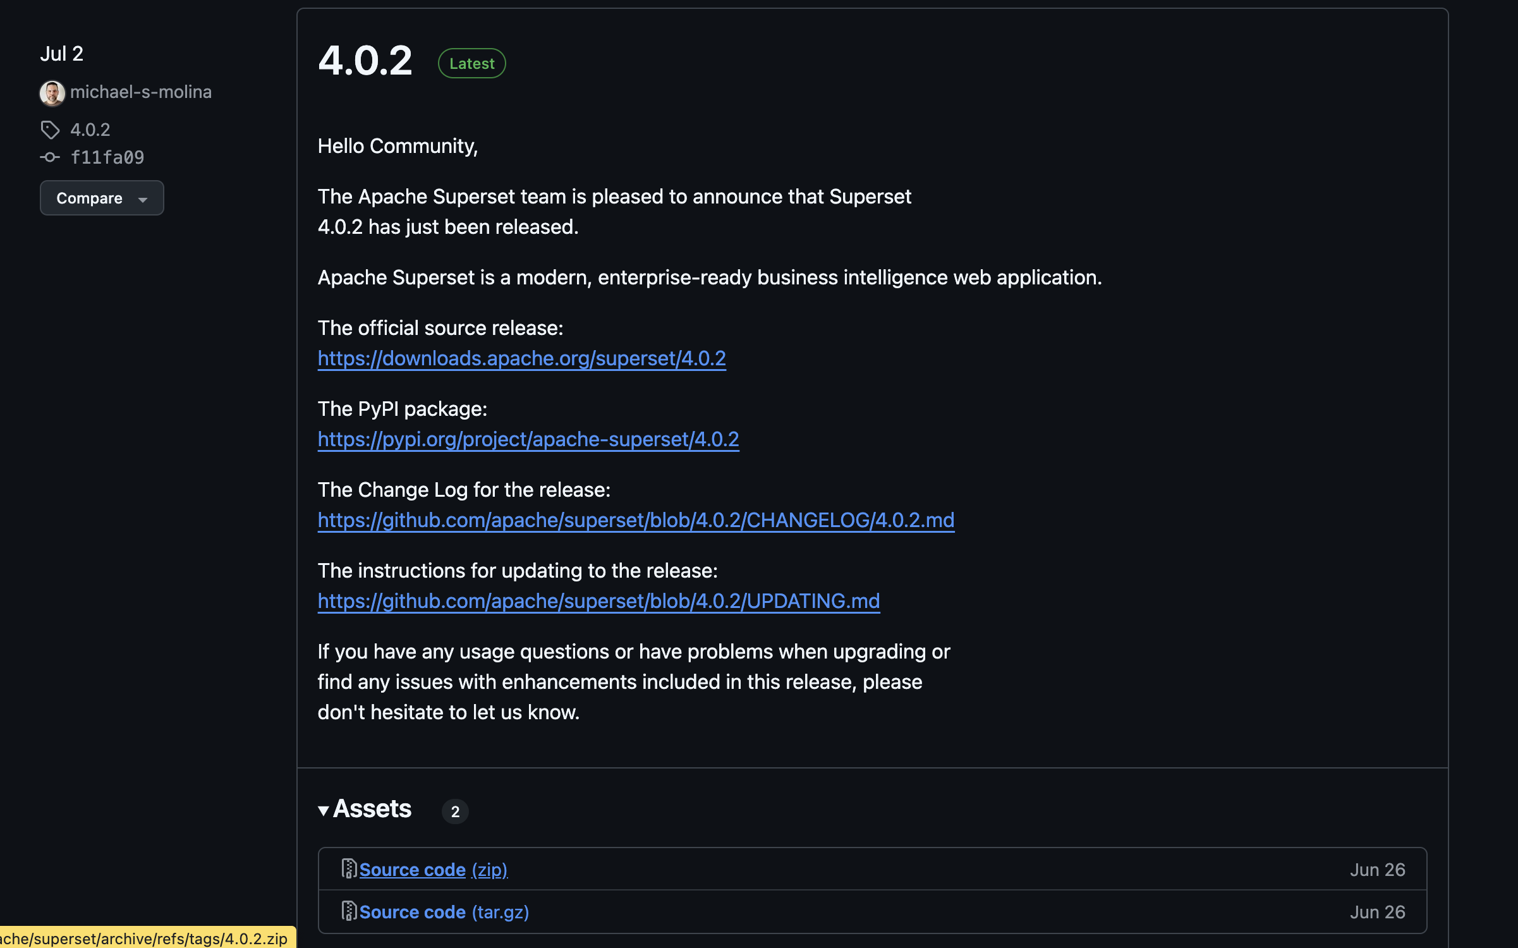Image resolution: width=1518 pixels, height=948 pixels.
Task: Open michael-s-molina's profile avatar
Action: click(x=52, y=93)
